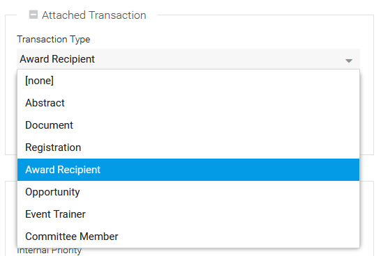Screen dimensions: 381x256
Task: Collapse the Attached Transaction section minus icon
Action: tap(33, 15)
